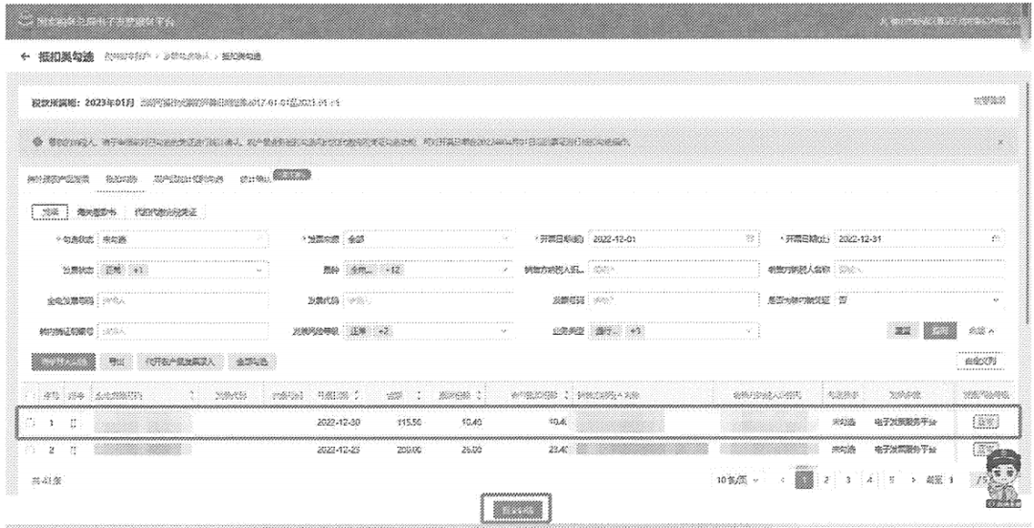Screen dimensions: 1034x528
Task: Click the 销售方纳税人名称 input field
Action: (920, 270)
